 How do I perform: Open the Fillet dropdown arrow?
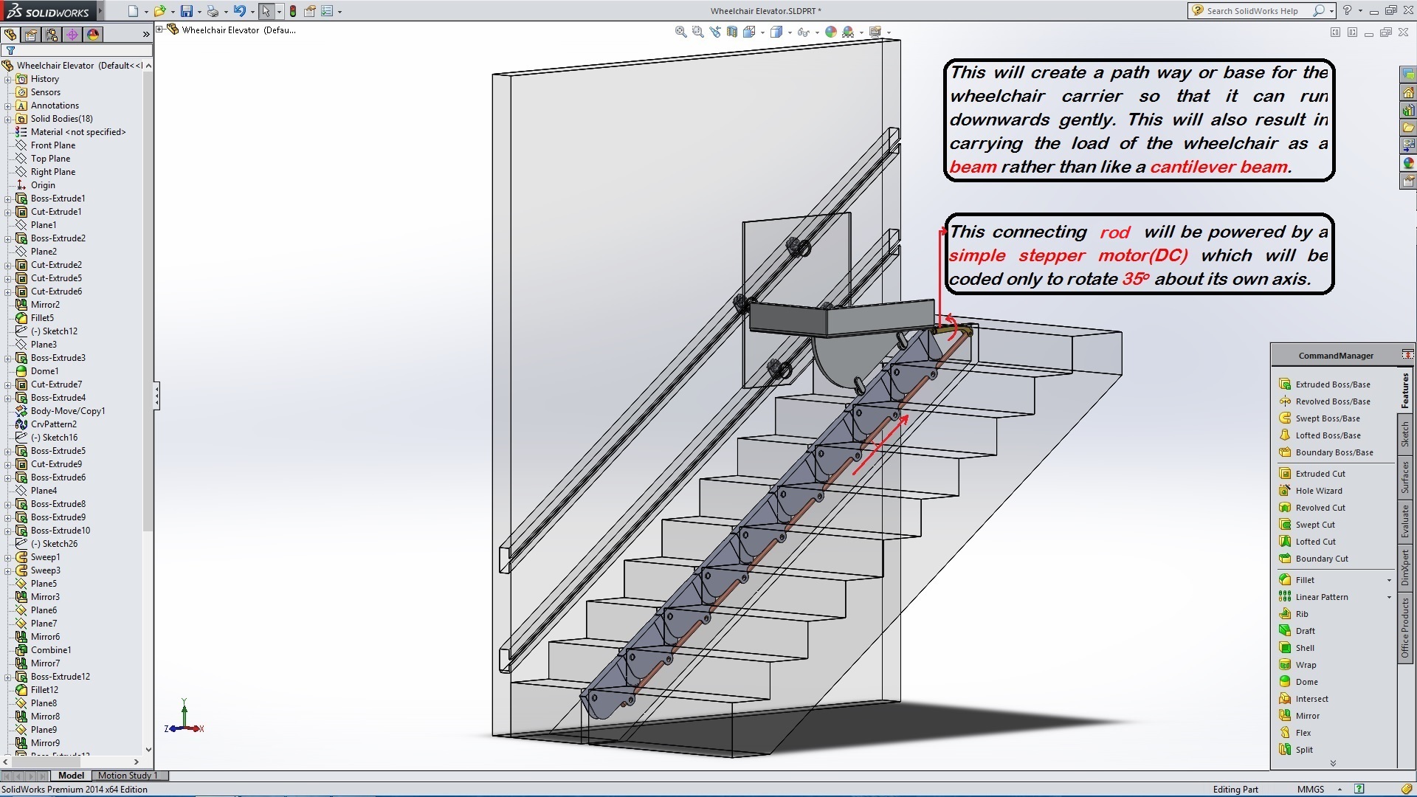[x=1389, y=580]
